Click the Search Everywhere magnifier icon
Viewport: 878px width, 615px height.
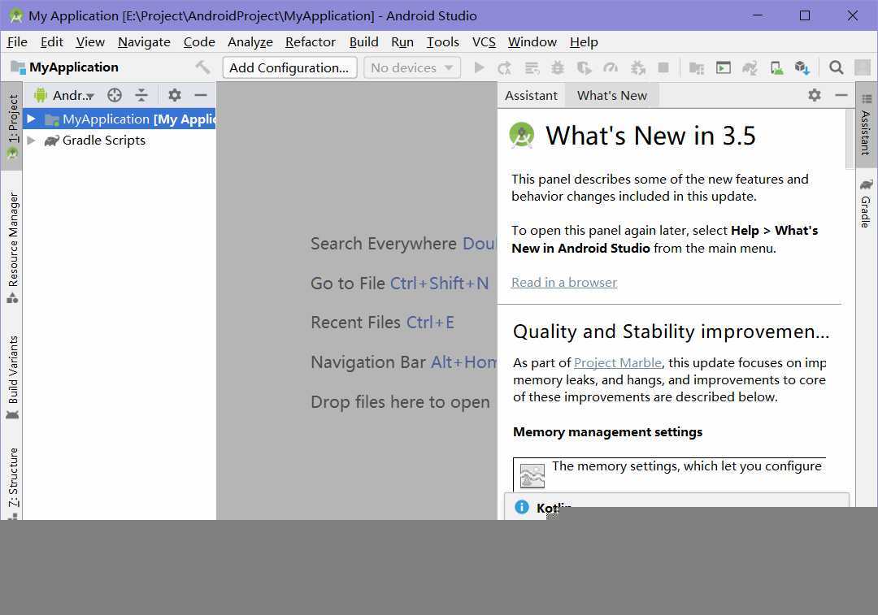pyautogui.click(x=836, y=67)
